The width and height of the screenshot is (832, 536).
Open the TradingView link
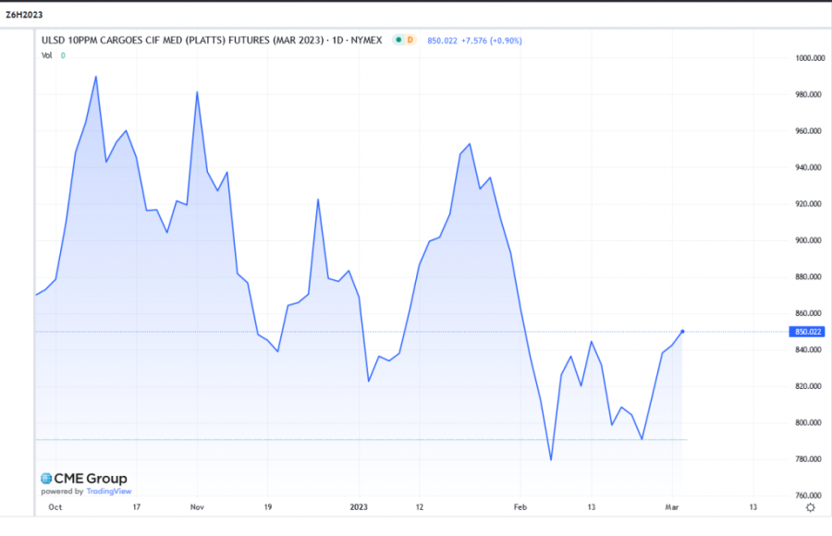point(109,492)
